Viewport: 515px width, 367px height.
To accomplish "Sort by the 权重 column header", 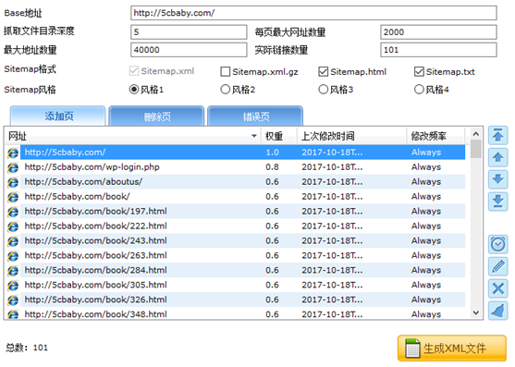I will [x=279, y=136].
